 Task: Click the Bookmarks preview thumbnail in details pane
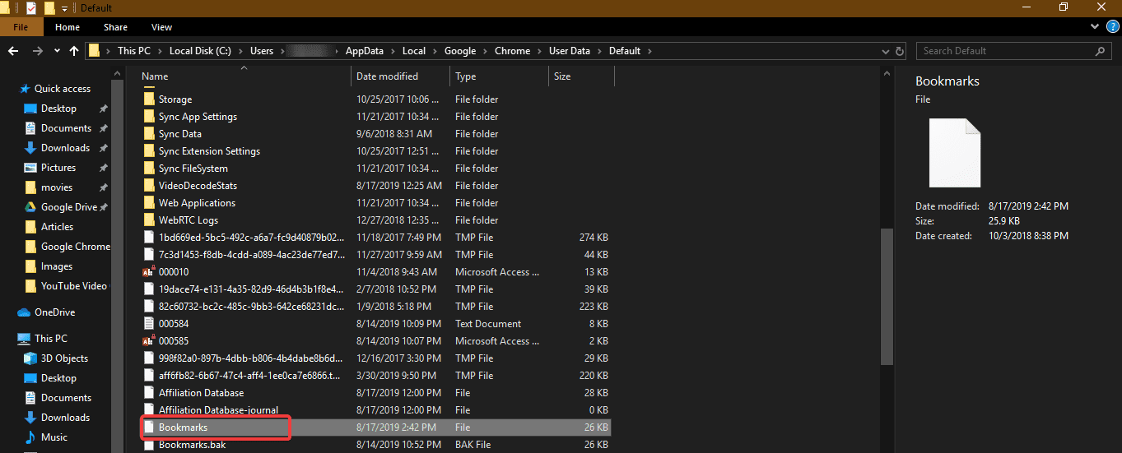tap(955, 152)
